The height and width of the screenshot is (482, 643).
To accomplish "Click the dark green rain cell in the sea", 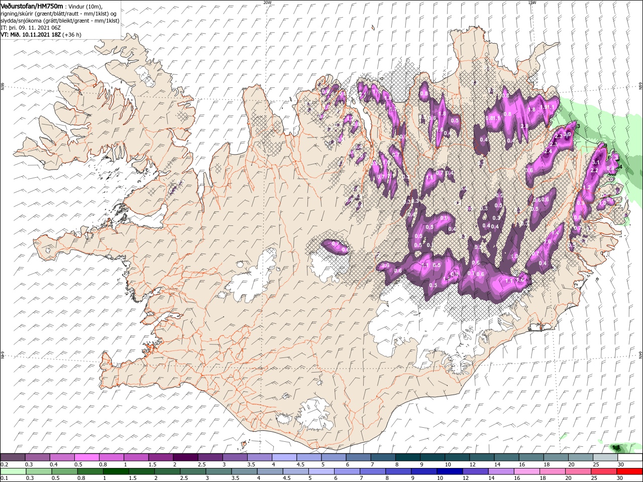I will point(616,447).
